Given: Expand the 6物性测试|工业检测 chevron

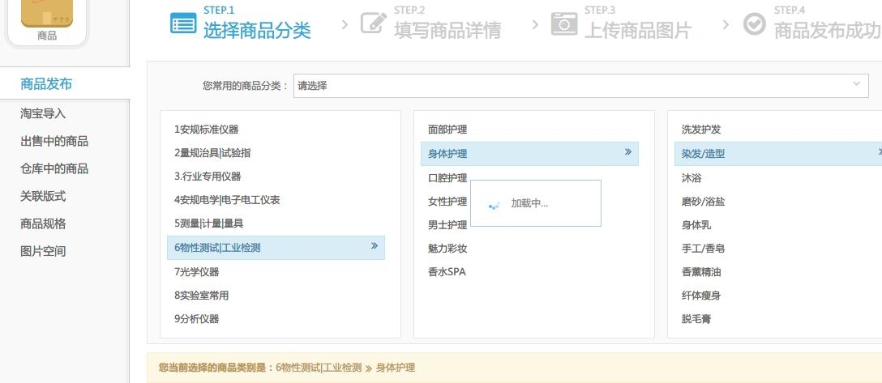Looking at the screenshot, I should click(x=374, y=245).
